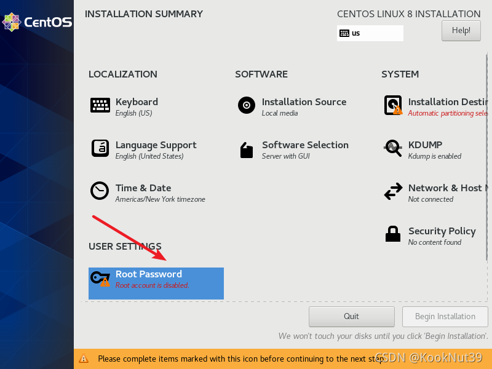Open Software Selection options

[305, 145]
